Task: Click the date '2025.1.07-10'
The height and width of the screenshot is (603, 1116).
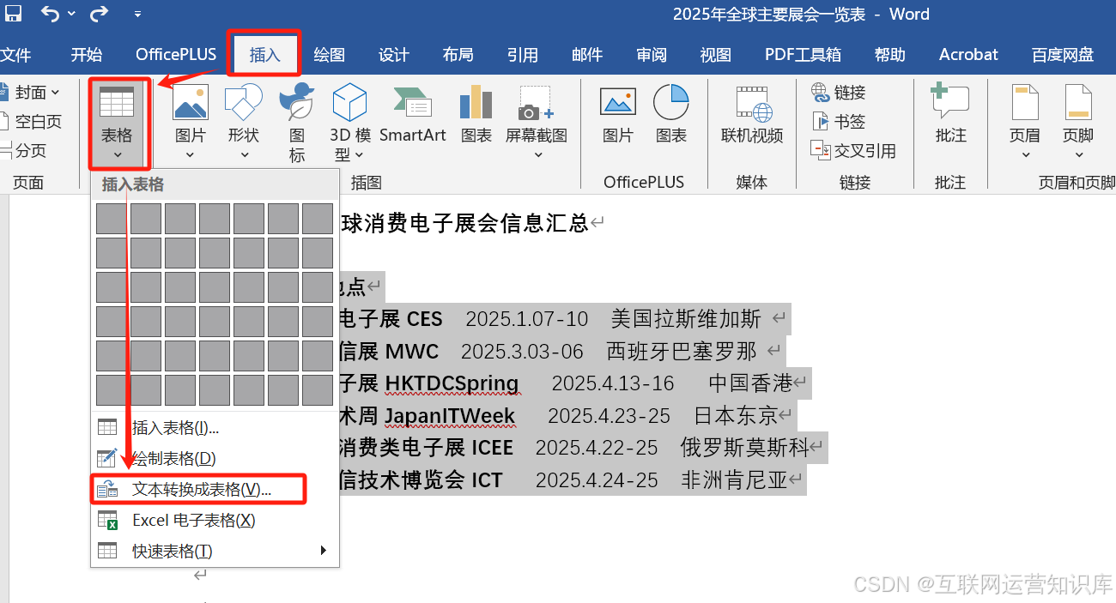Action: (x=527, y=319)
